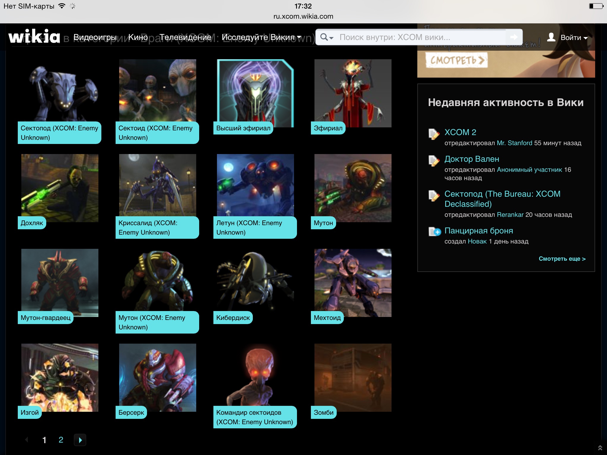Viewport: 607px width, 455px height.
Task: Open Mr. Stanford user profile link
Action: tap(515, 143)
